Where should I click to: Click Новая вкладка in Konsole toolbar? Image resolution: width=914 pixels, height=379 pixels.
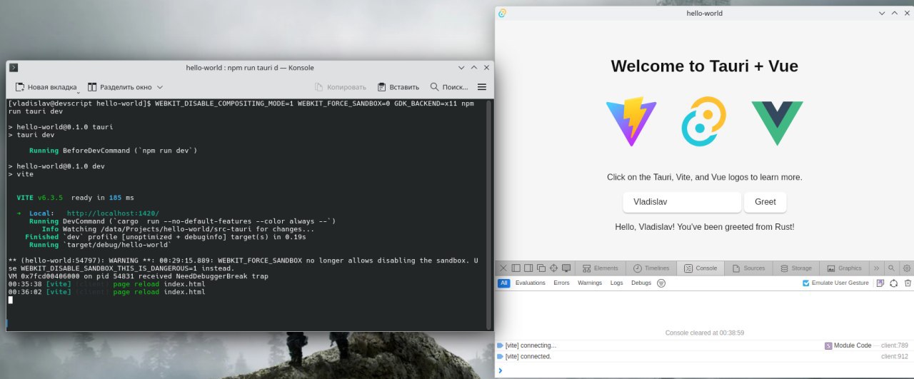(x=46, y=87)
